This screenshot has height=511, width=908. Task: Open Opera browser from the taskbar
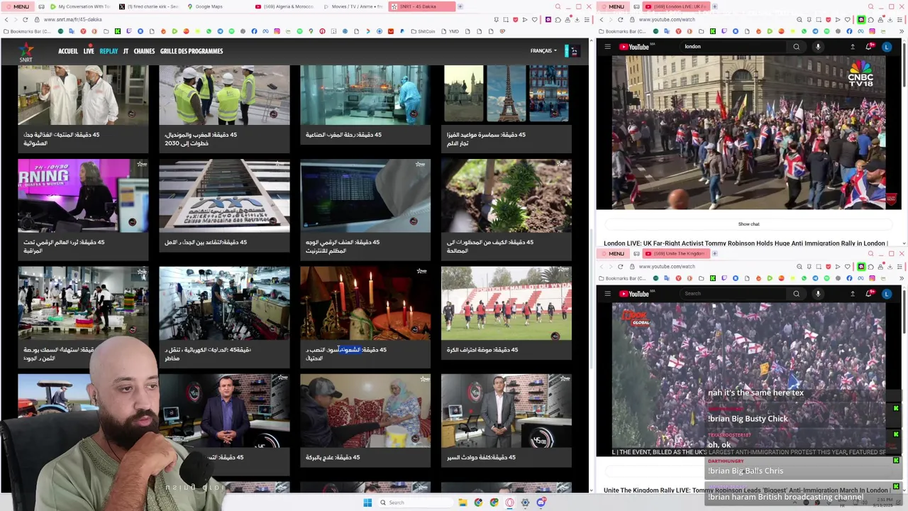click(x=509, y=502)
